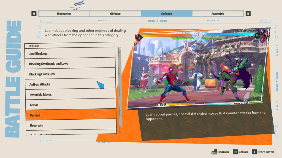This screenshot has height=158, width=282.
Task: Click the E key next-tab icon
Action: (248, 14)
